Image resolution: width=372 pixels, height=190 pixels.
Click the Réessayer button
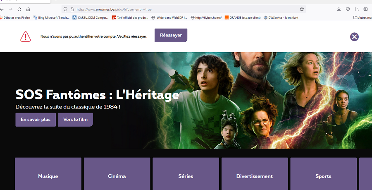tap(171, 35)
